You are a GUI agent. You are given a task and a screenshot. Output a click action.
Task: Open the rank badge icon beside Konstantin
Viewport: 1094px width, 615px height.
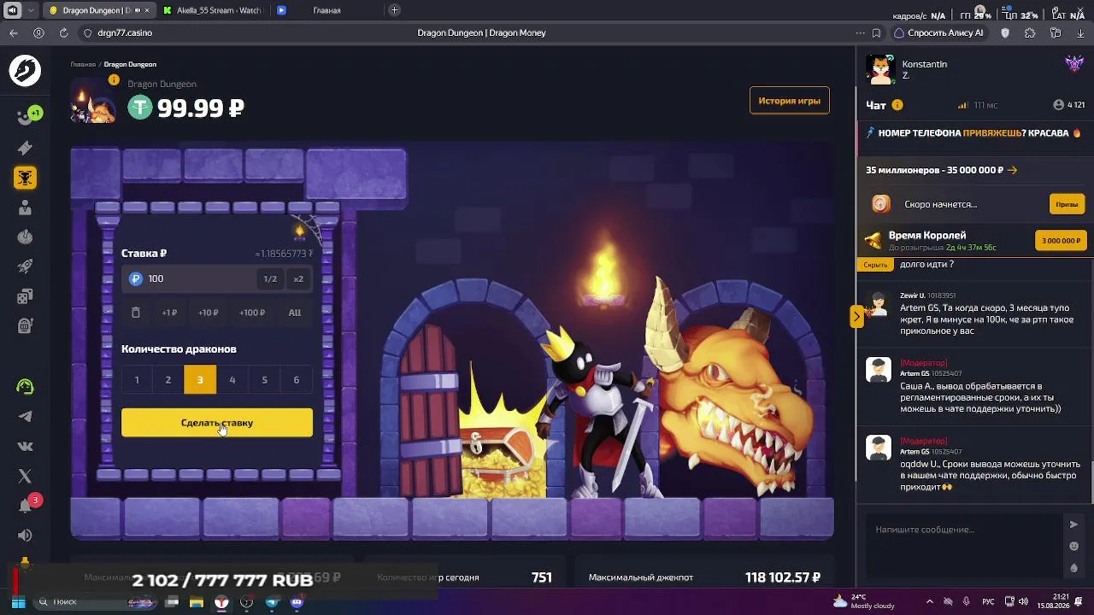[1074, 64]
